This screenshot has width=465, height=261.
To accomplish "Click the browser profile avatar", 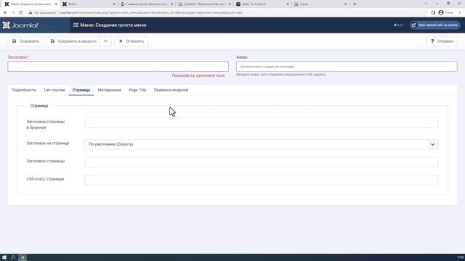I will (441, 13).
